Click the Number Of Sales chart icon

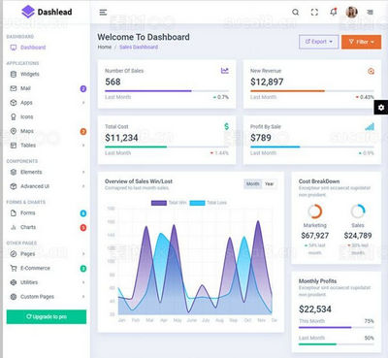225,71
